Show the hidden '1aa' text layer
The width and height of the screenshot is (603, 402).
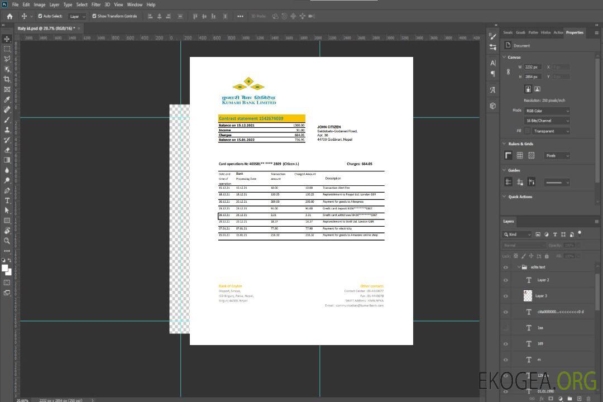506,328
